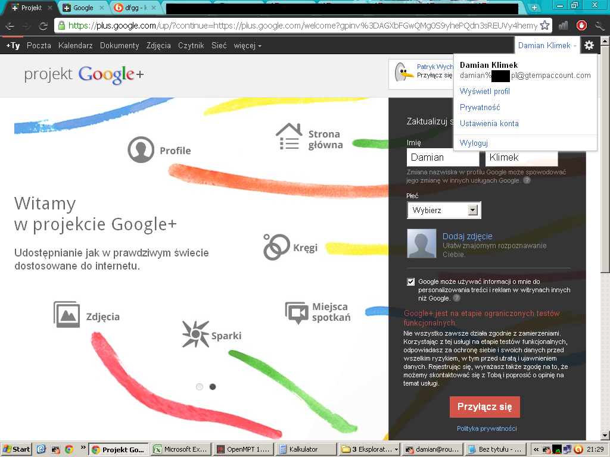Open Kalendarz in top navigation
The image size is (610, 457).
(x=76, y=45)
